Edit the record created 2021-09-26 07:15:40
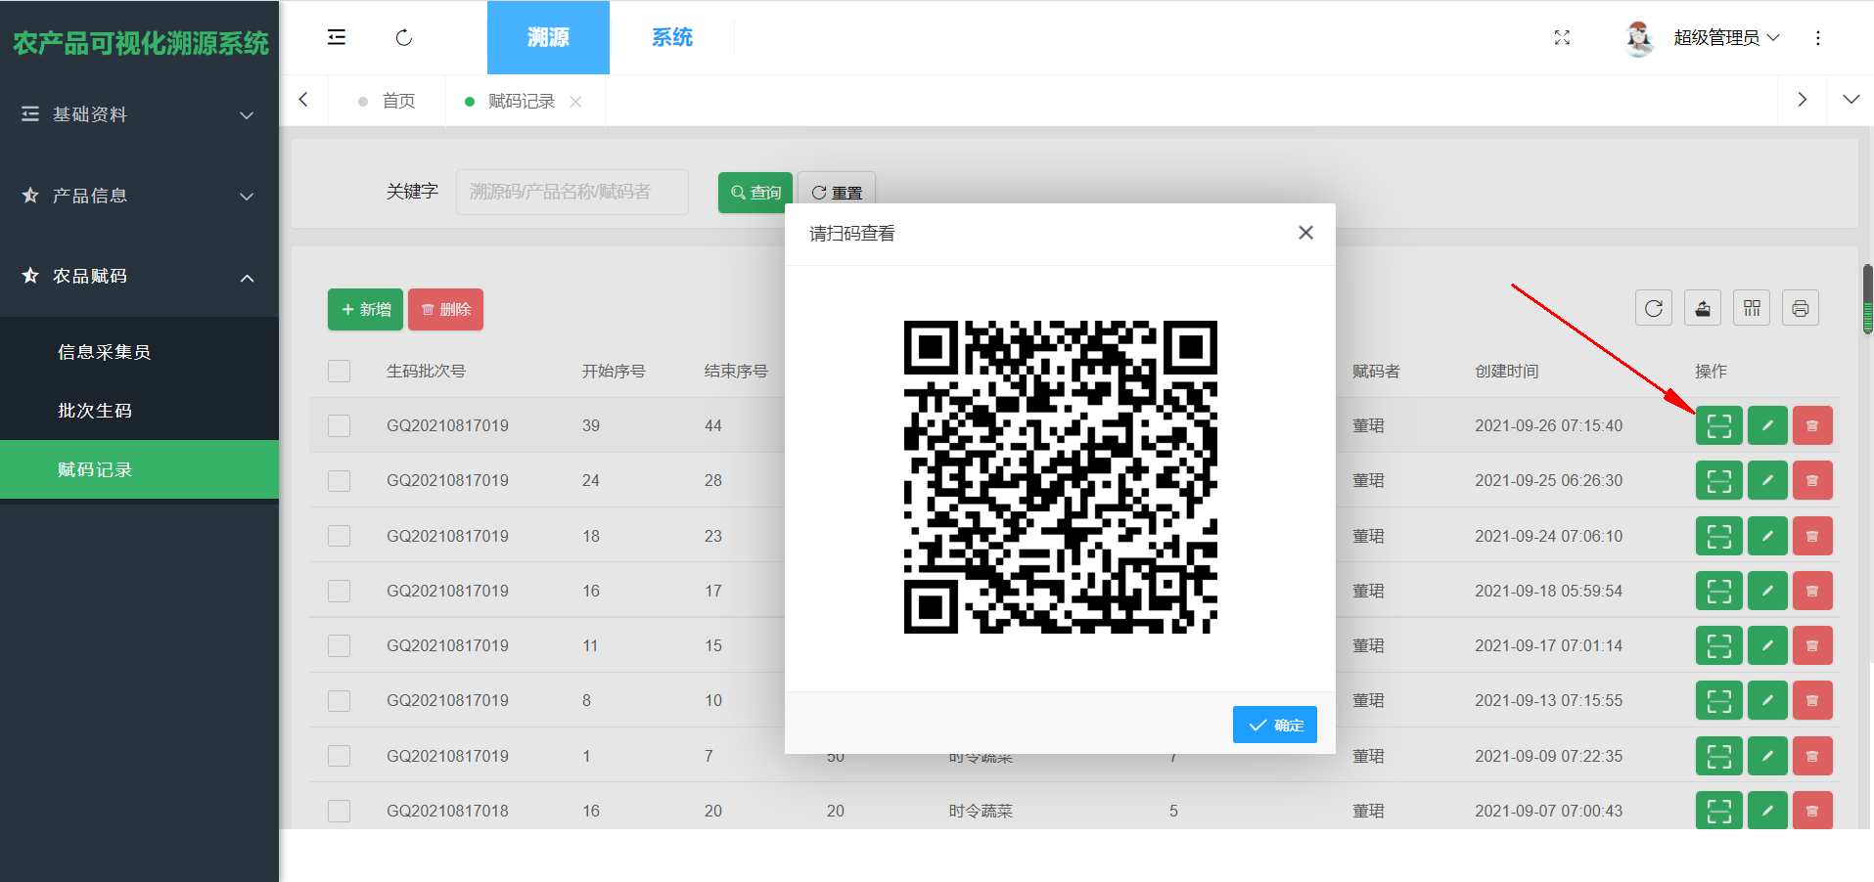The width and height of the screenshot is (1874, 882). pyautogui.click(x=1767, y=425)
